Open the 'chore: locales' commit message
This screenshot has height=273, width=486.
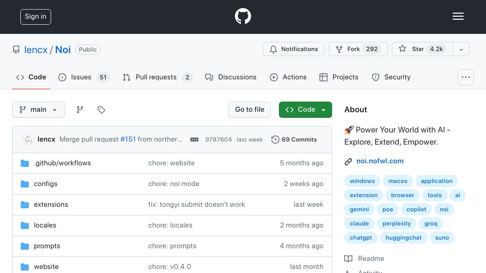pos(170,225)
